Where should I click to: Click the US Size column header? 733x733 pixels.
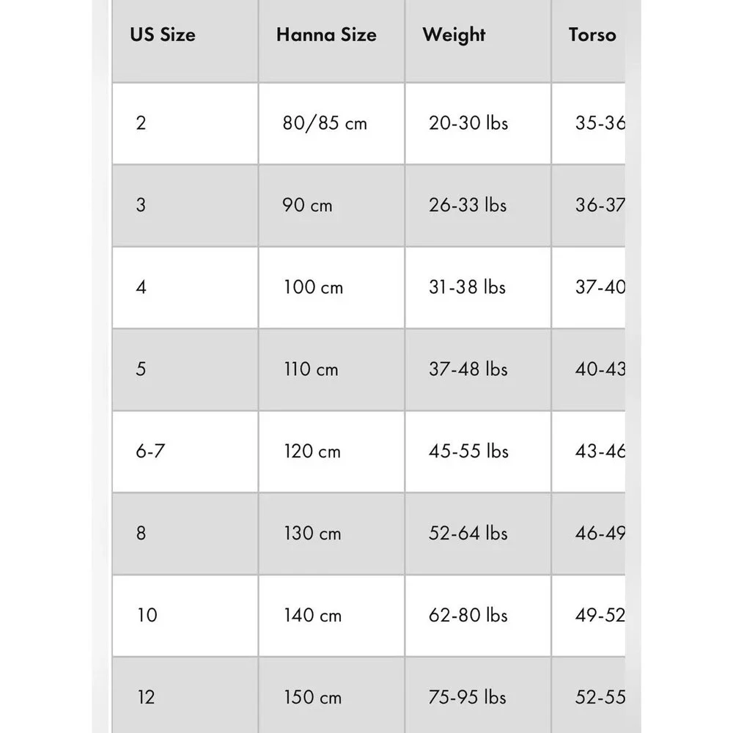[x=185, y=40]
